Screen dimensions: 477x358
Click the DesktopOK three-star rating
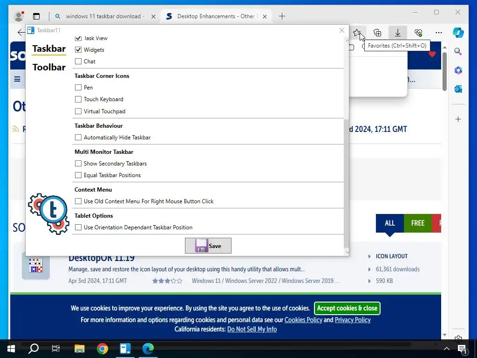click(x=167, y=281)
